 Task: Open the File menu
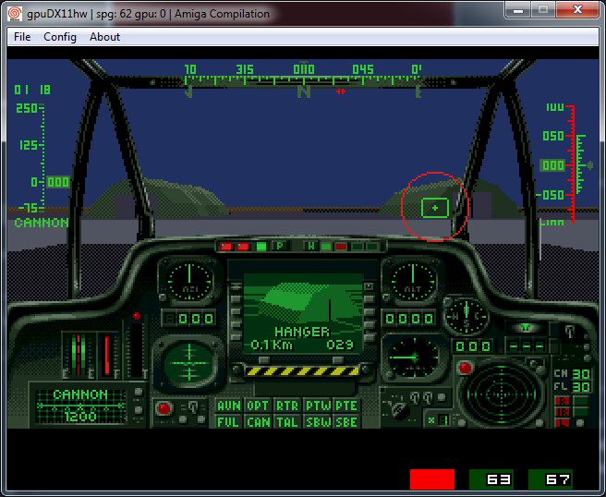click(22, 37)
